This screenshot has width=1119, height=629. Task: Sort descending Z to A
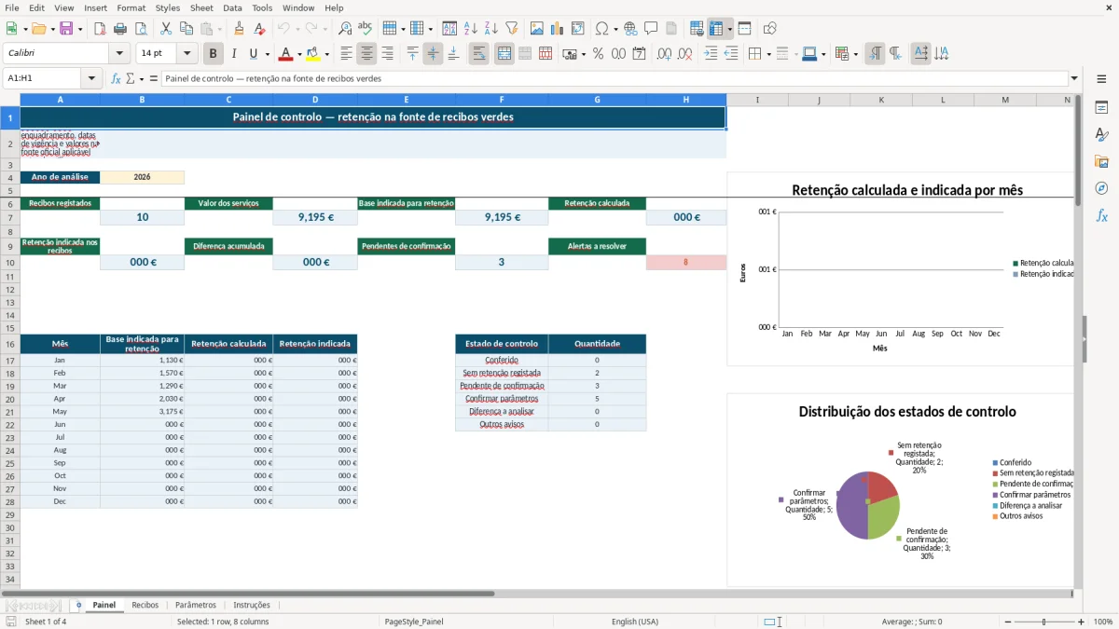pos(490,29)
